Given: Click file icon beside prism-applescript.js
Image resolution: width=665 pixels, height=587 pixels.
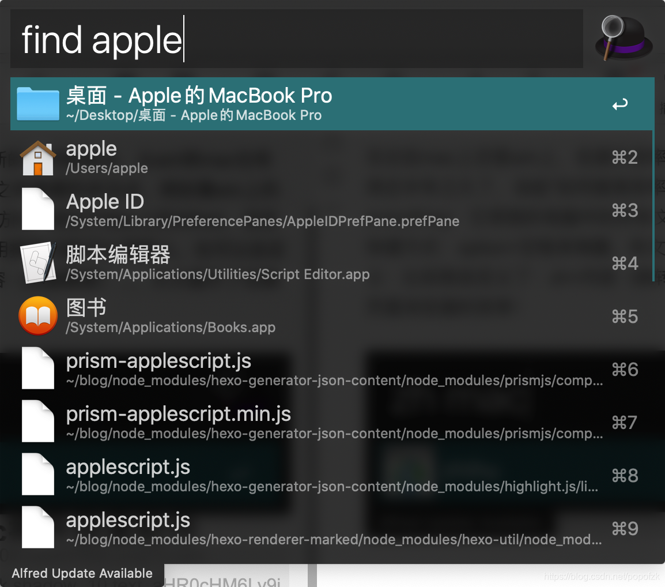Looking at the screenshot, I should [x=38, y=368].
